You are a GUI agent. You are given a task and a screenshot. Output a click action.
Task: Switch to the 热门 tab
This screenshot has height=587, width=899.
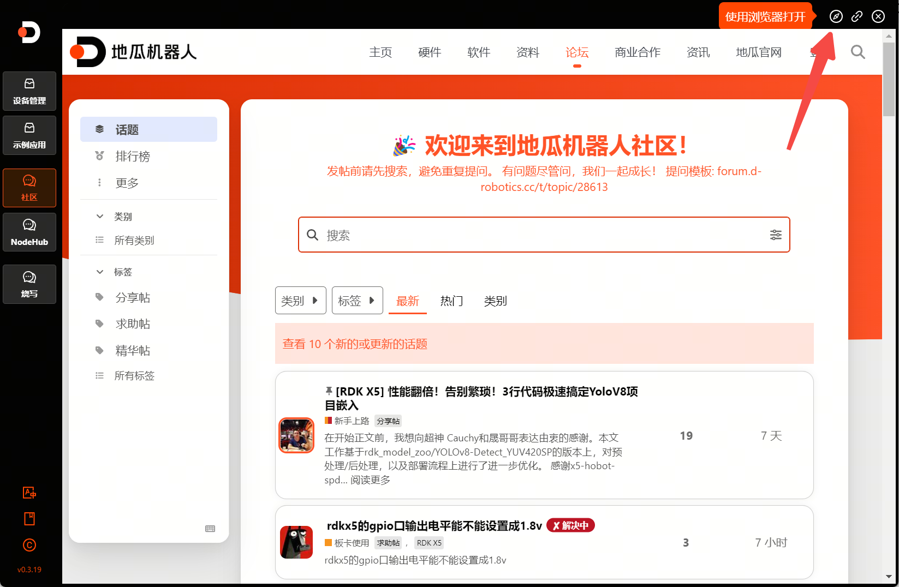tap(451, 301)
